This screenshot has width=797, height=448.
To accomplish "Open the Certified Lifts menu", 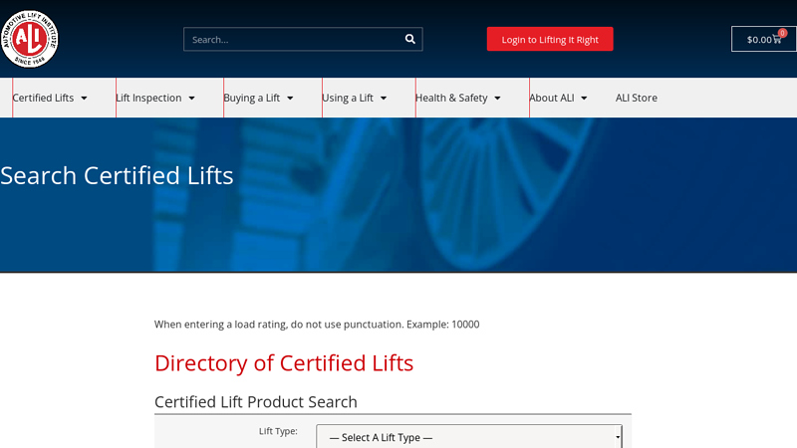I will (43, 98).
